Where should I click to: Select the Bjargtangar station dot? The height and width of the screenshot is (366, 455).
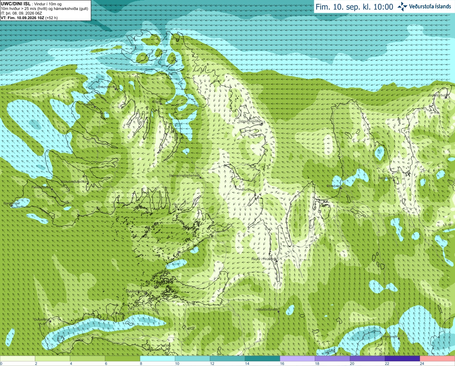(x=11, y=205)
